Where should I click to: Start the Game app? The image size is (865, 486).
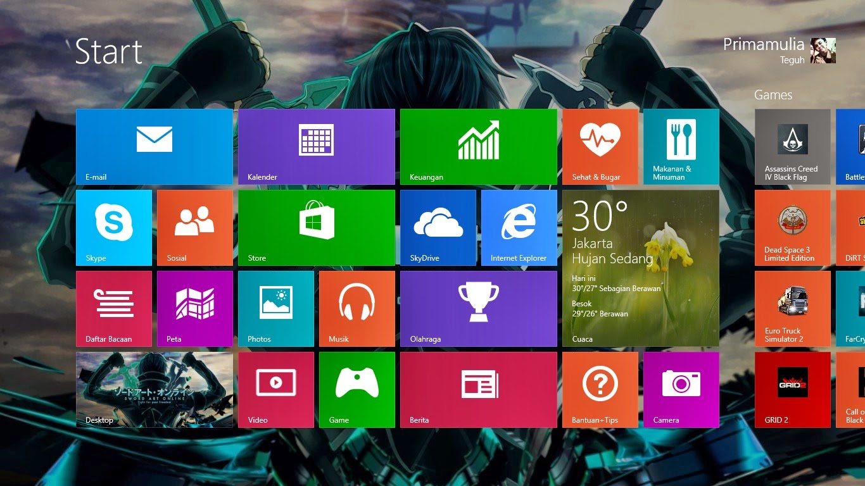coord(357,389)
